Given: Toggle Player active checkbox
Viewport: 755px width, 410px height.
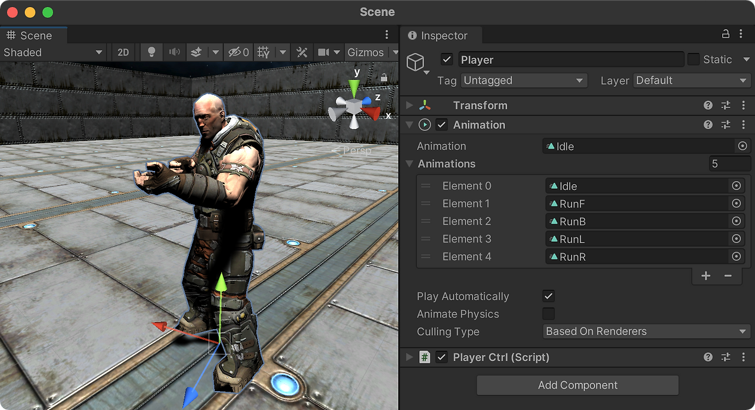Looking at the screenshot, I should 447,60.
